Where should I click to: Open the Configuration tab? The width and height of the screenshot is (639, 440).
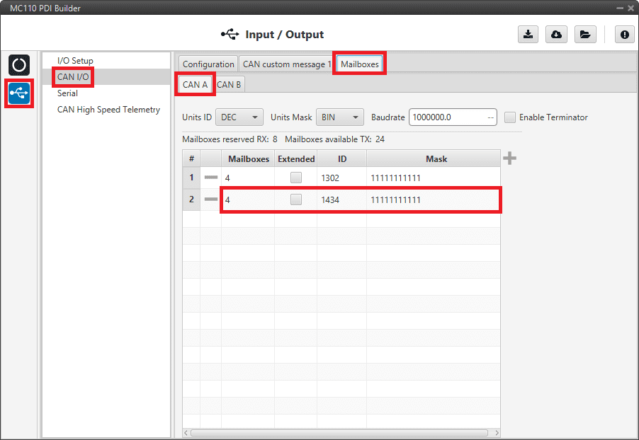[208, 64]
